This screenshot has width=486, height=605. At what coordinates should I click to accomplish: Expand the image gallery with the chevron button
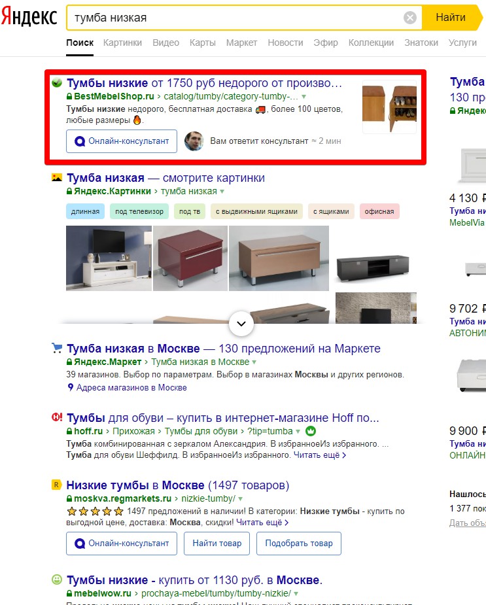coord(241,323)
